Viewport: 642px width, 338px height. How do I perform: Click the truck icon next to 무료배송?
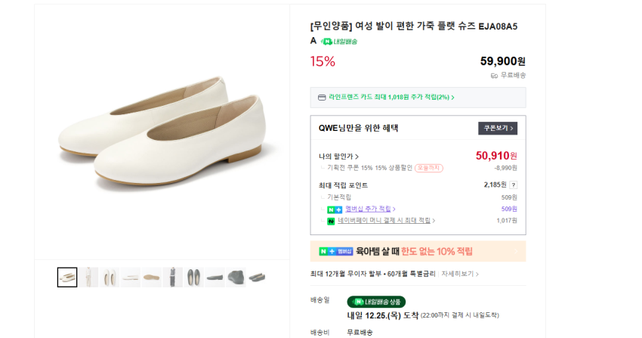tap(494, 76)
